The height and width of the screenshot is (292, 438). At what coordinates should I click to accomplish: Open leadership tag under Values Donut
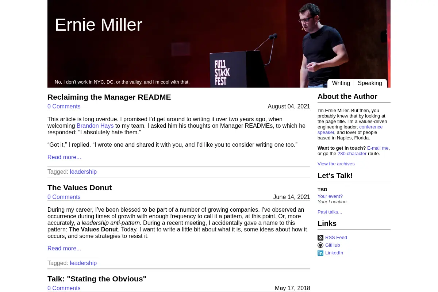[x=83, y=263]
